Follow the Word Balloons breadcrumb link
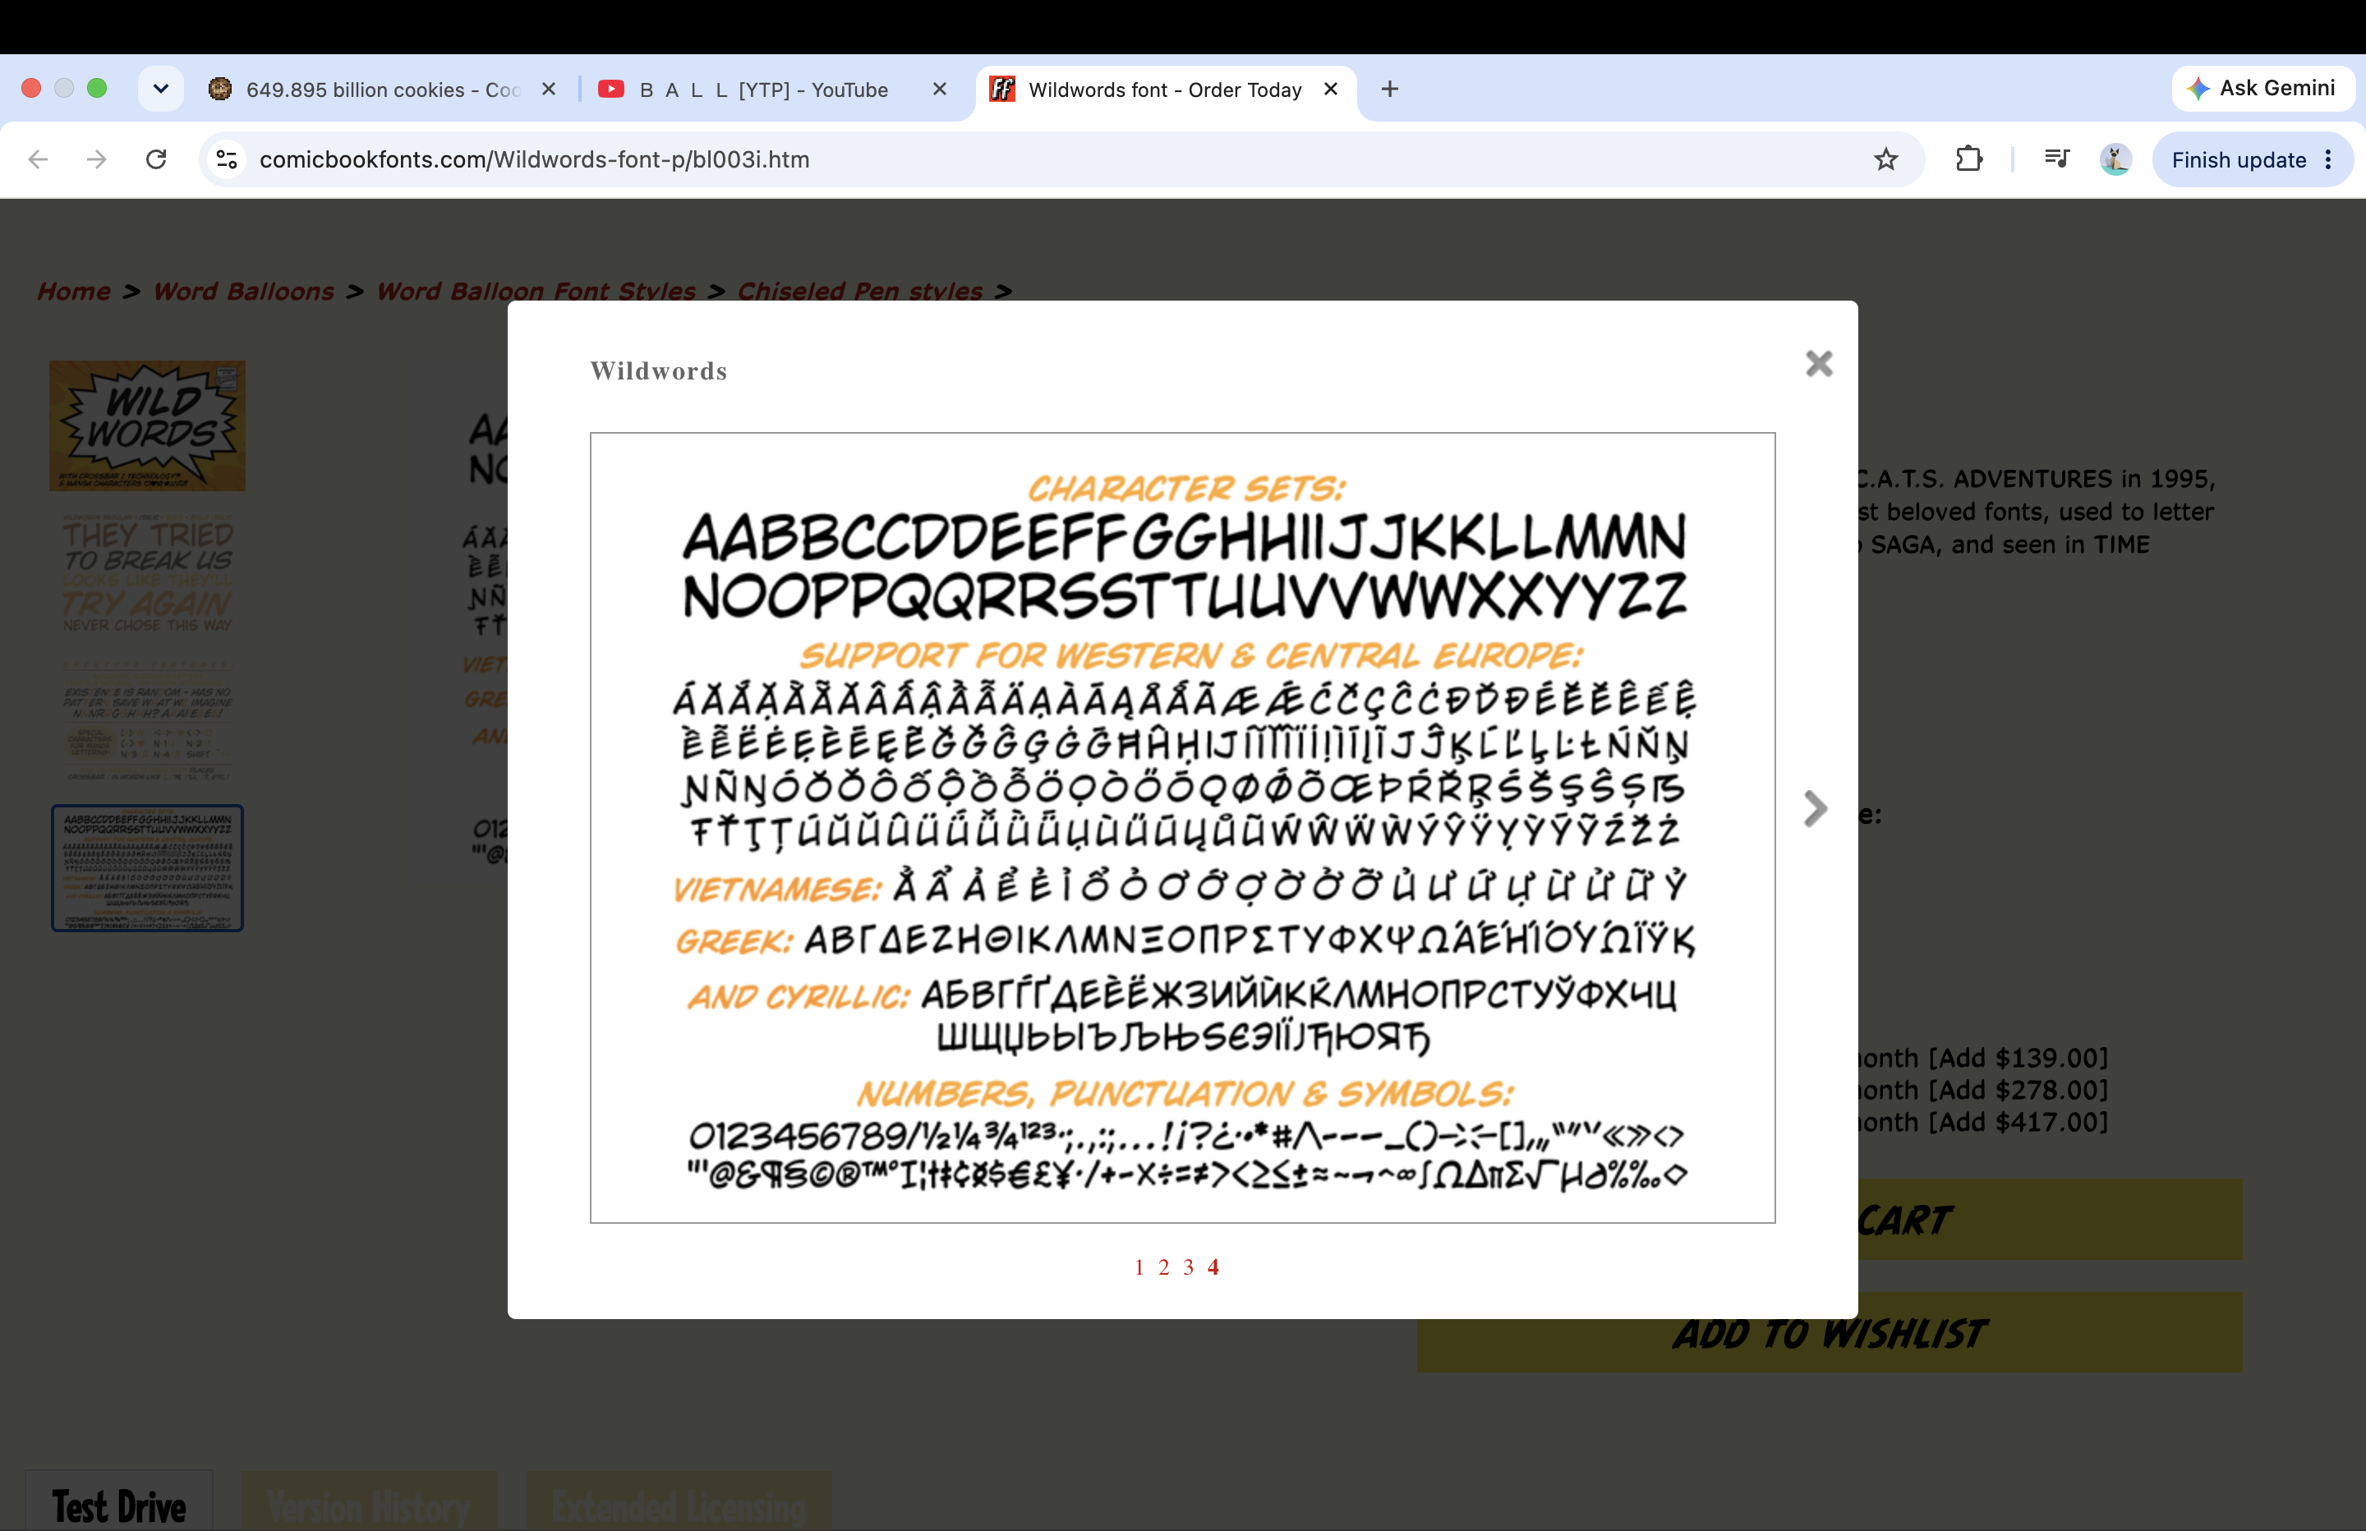The height and width of the screenshot is (1531, 2366). click(243, 292)
